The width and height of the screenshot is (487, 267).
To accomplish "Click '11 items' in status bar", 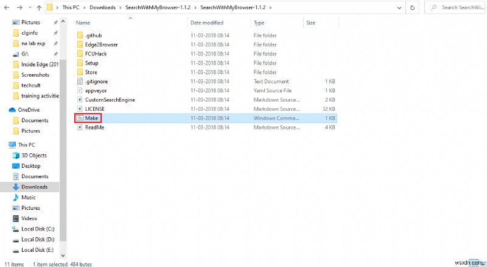I will pos(14,264).
